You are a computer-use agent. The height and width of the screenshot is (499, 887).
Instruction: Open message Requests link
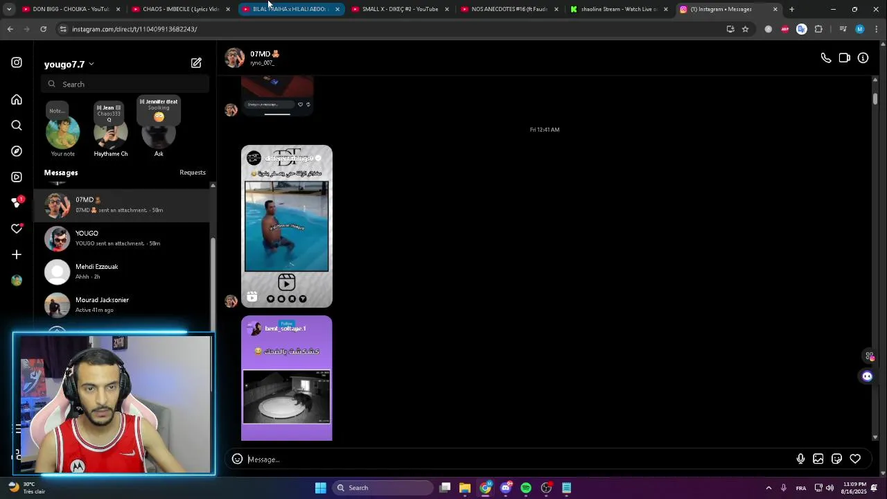[x=193, y=173]
